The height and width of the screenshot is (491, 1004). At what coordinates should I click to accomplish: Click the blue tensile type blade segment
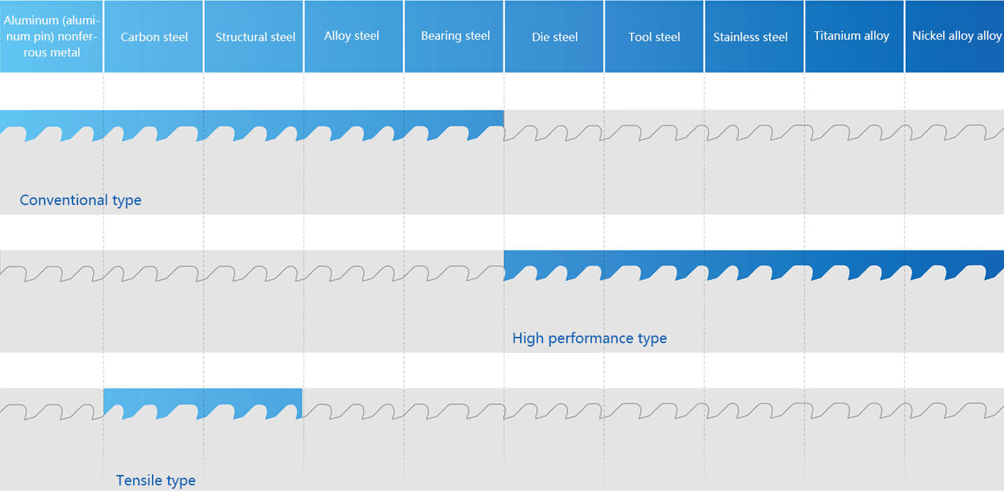coord(203,403)
